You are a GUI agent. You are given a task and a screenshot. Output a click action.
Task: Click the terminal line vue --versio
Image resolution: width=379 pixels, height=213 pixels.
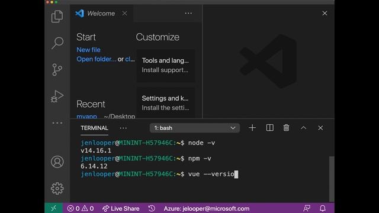(x=159, y=174)
